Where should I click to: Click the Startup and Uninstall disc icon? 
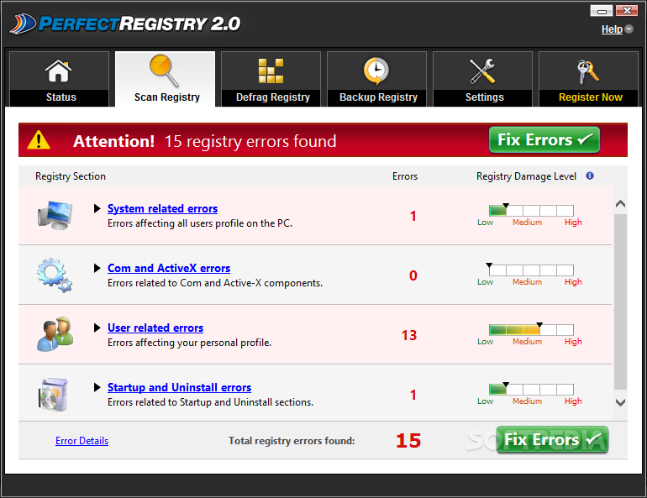pyautogui.click(x=53, y=395)
